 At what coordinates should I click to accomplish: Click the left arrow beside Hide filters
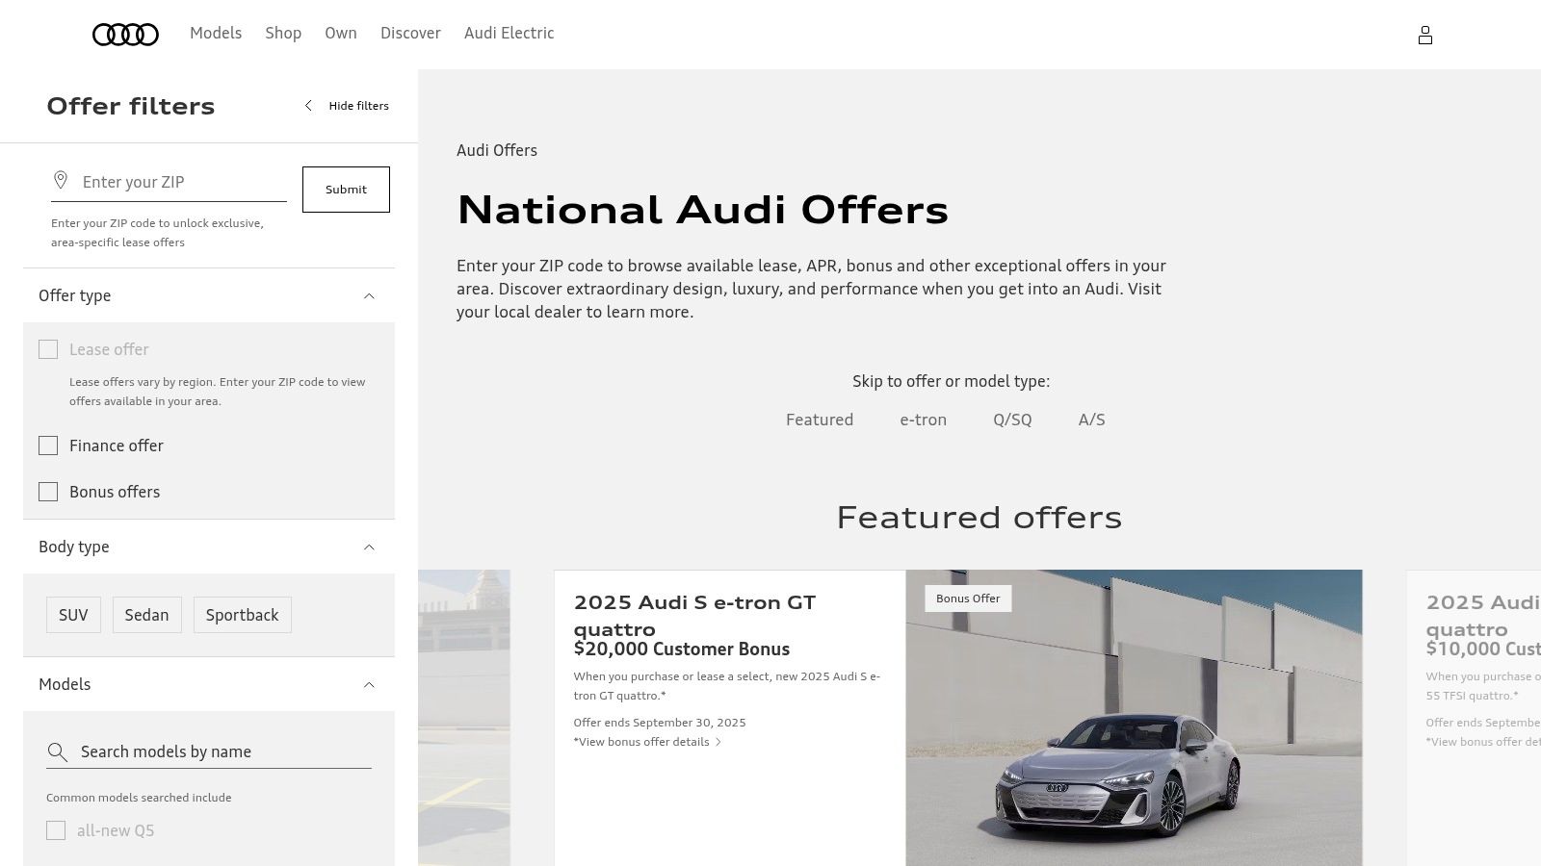(308, 106)
